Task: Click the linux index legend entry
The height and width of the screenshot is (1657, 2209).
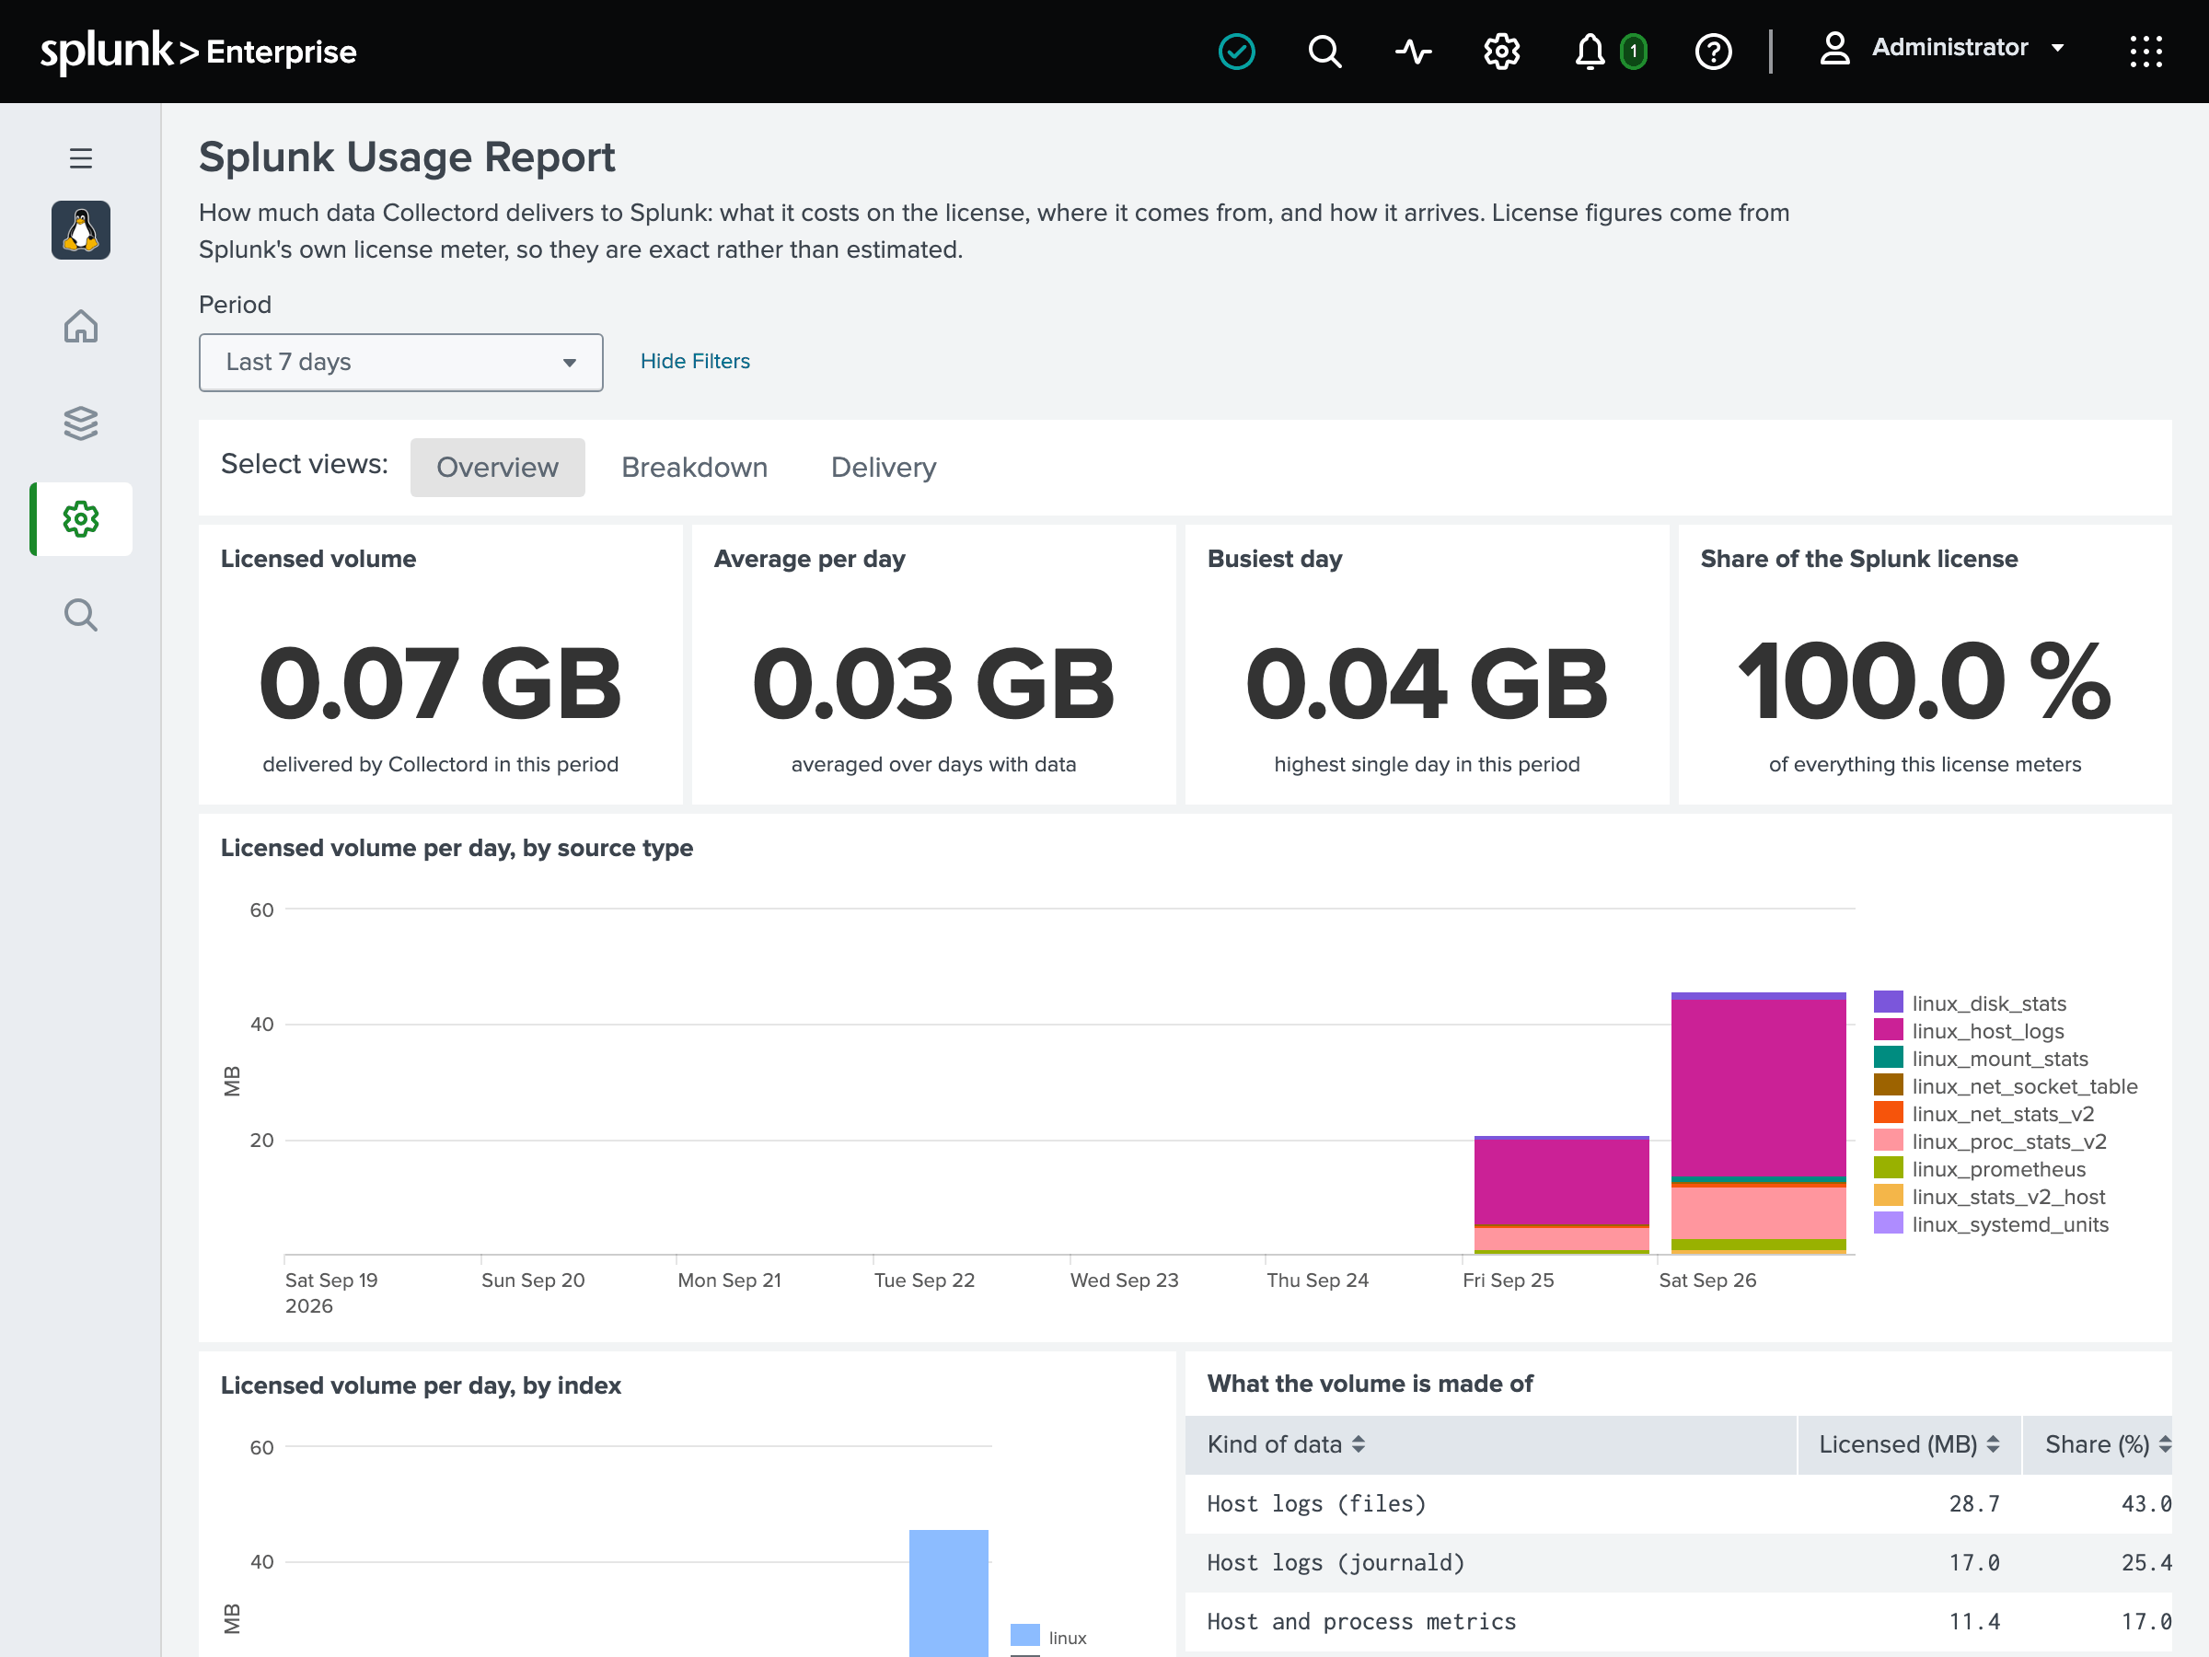Action: click(x=1048, y=1637)
